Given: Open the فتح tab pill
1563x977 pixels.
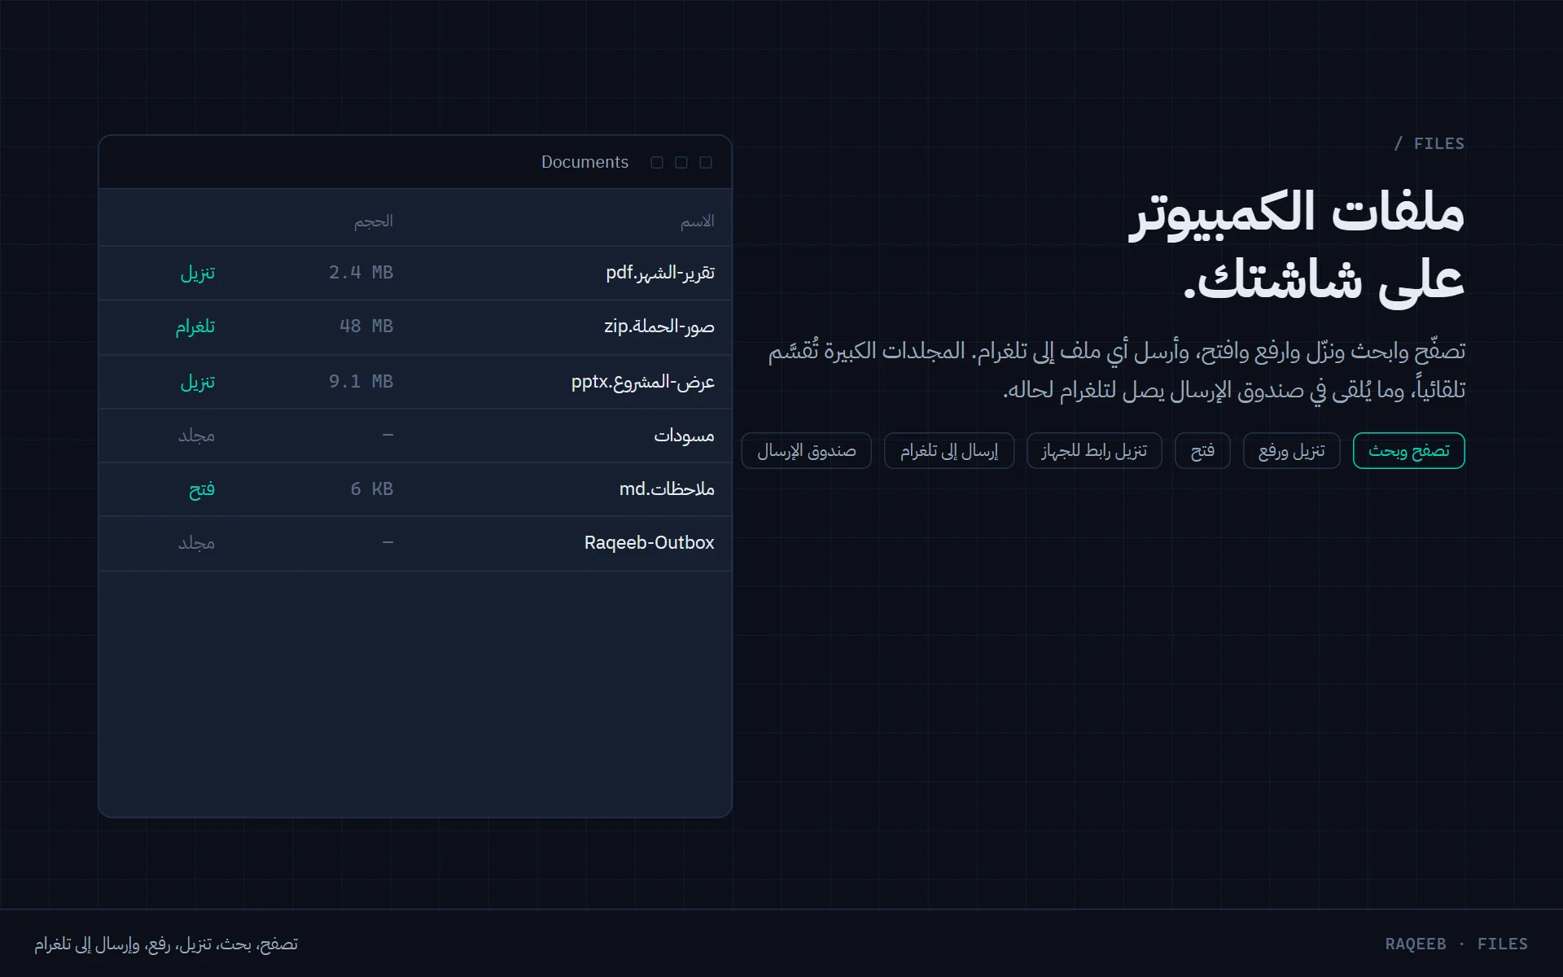Looking at the screenshot, I should [x=1202, y=450].
